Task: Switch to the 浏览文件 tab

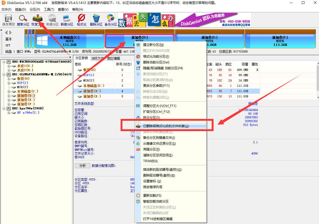Action: [x=97, y=58]
